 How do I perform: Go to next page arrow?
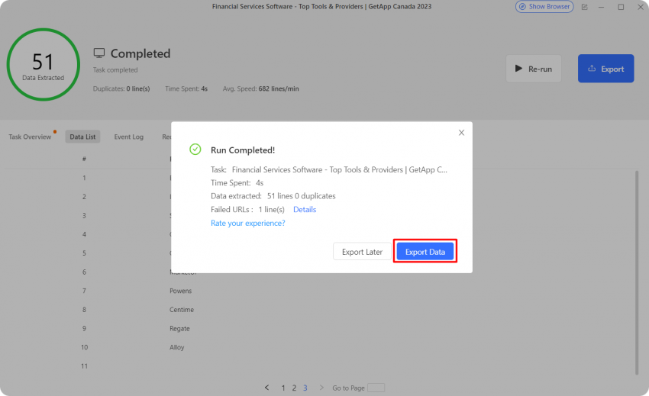tap(321, 388)
